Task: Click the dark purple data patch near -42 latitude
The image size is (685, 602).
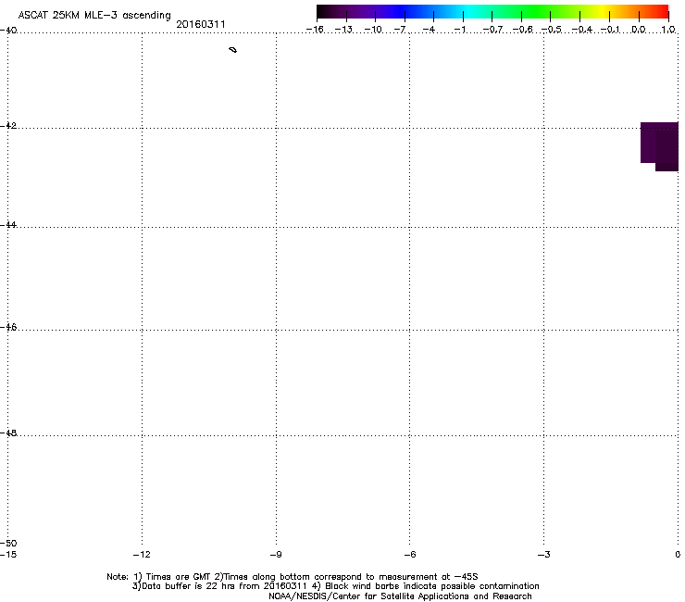Action: 660,146
